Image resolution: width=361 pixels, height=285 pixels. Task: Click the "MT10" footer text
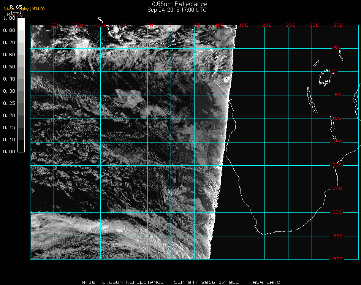pos(89,282)
